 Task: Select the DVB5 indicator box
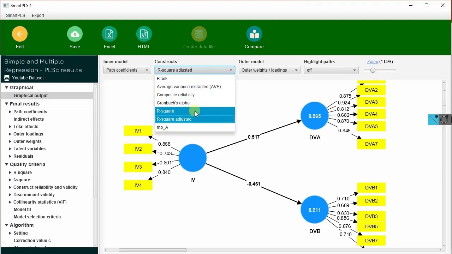(371, 226)
